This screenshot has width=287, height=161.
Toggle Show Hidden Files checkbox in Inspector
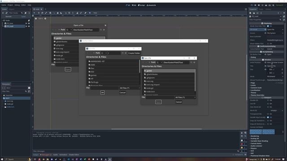click(x=268, y=44)
